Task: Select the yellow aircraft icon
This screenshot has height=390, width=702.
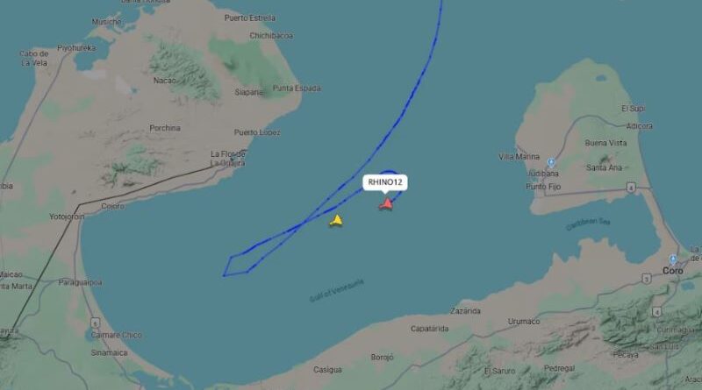Action: (x=336, y=221)
